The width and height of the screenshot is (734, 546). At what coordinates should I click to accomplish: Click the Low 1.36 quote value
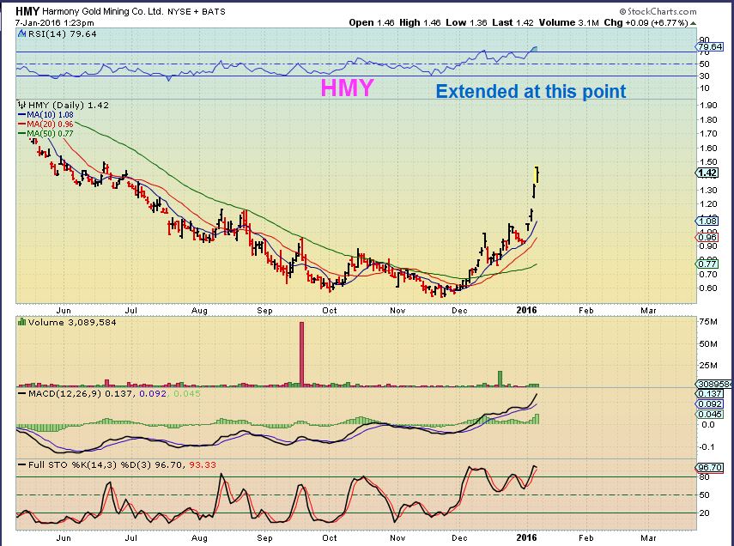click(466, 22)
